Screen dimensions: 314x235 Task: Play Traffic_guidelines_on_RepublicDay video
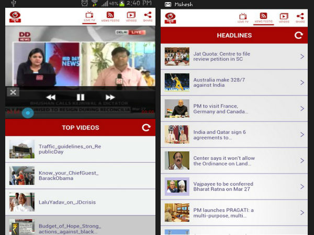80,149
